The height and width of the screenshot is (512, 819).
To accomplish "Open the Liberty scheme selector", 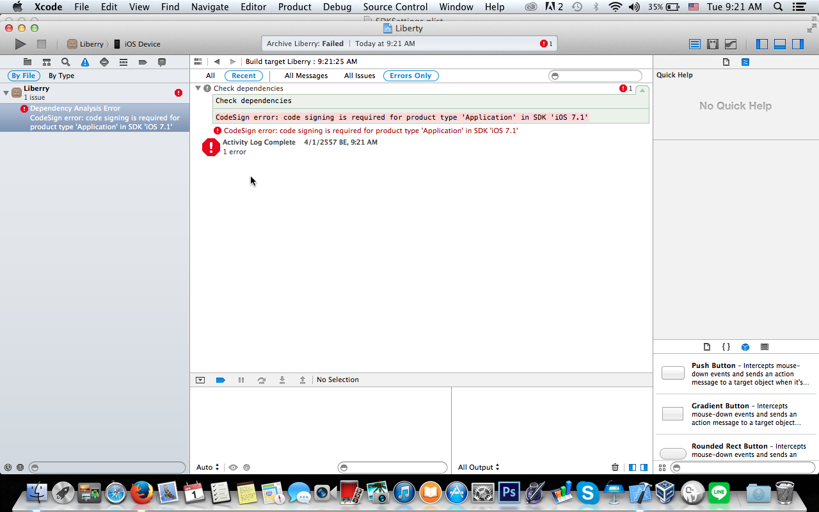I will 85,44.
